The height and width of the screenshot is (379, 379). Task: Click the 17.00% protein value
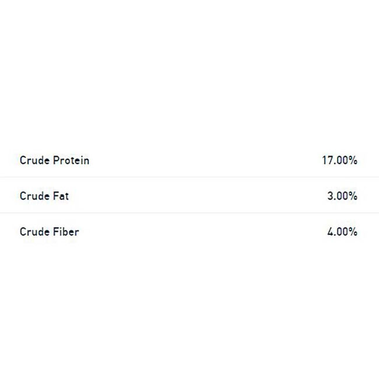click(339, 160)
